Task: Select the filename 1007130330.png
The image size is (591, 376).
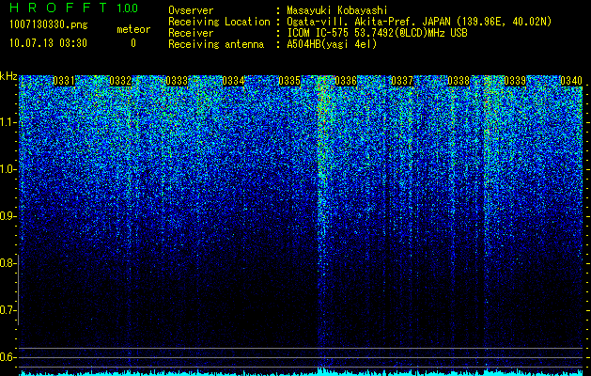Action: coord(49,25)
